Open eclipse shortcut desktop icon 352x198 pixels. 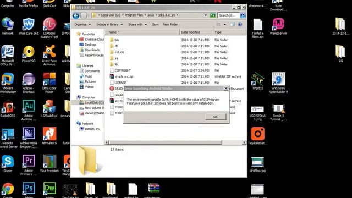coord(29,83)
